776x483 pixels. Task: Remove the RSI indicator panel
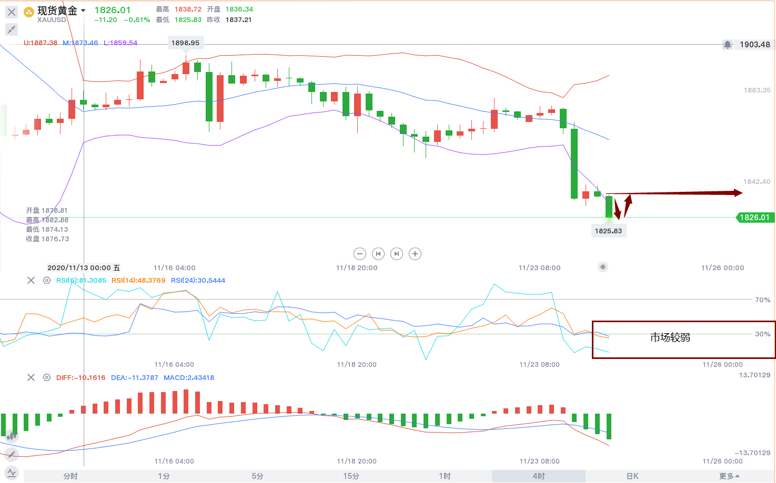point(31,281)
